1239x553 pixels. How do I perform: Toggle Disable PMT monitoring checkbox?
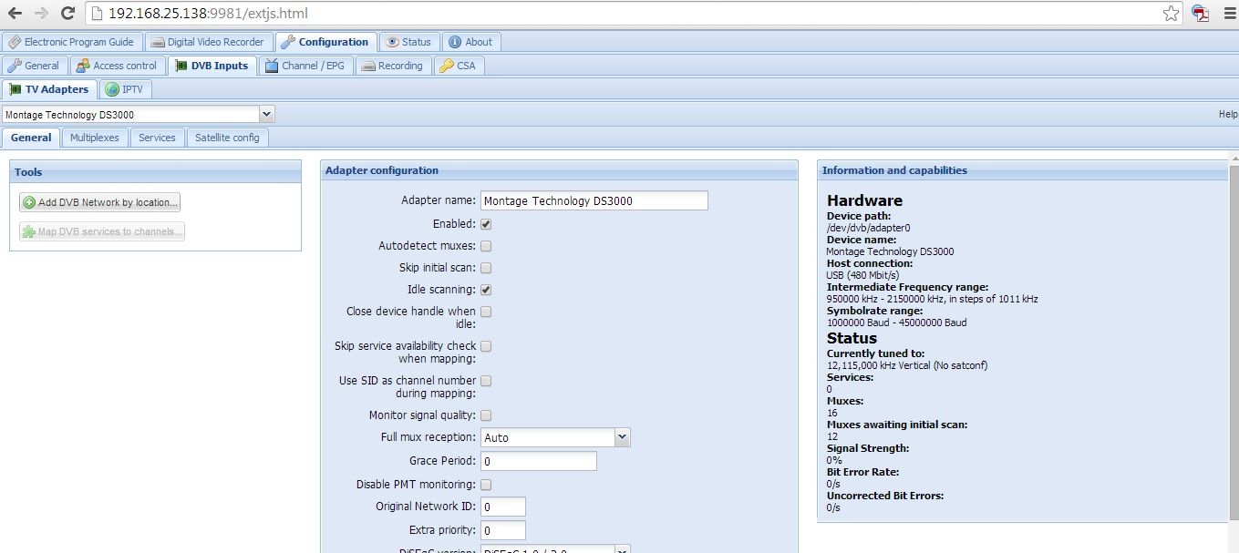[x=486, y=485]
